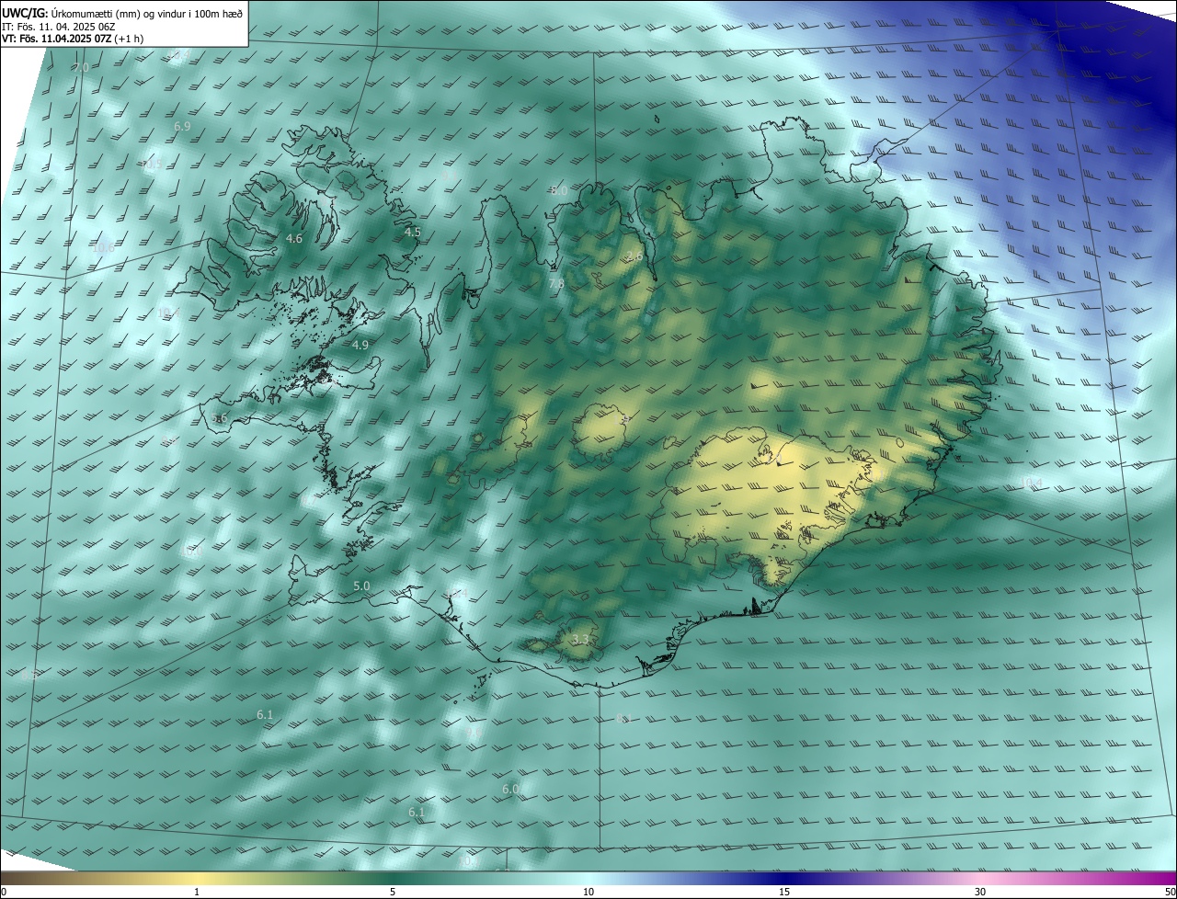Image resolution: width=1177 pixels, height=899 pixels.
Task: Click the 2.6 value label on map
Action: coord(634,256)
